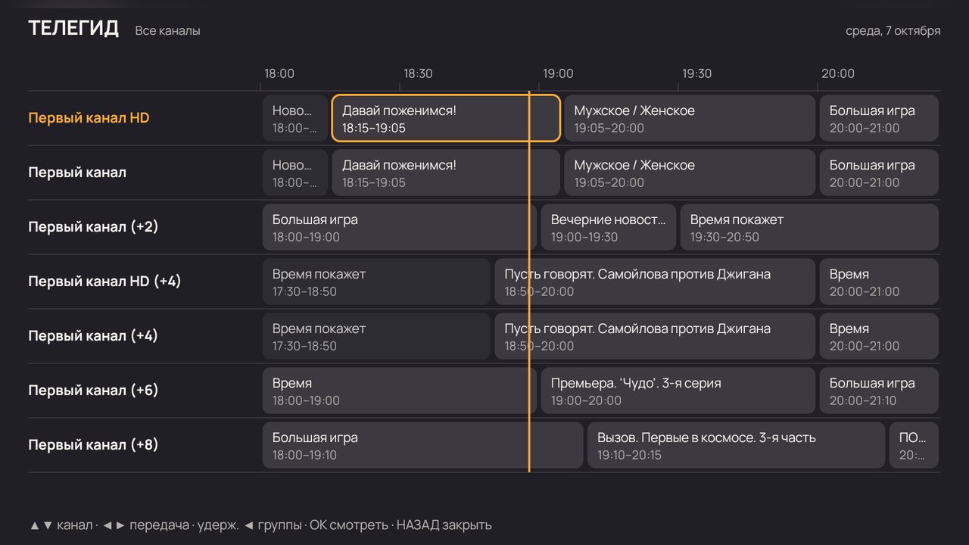Pick channel 'Первый канал (+8)'
969x545 pixels.
point(93,445)
